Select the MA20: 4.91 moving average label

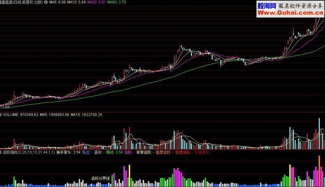click(96, 2)
